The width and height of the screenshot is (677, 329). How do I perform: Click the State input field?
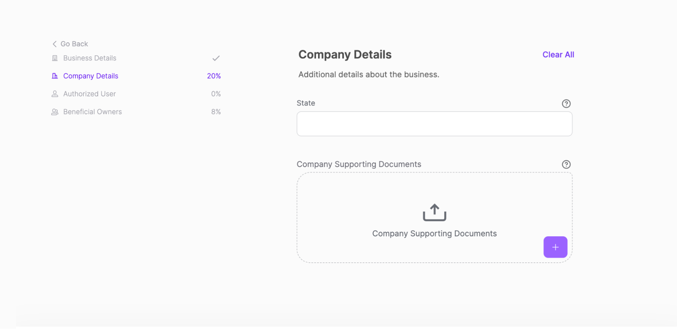(x=434, y=124)
